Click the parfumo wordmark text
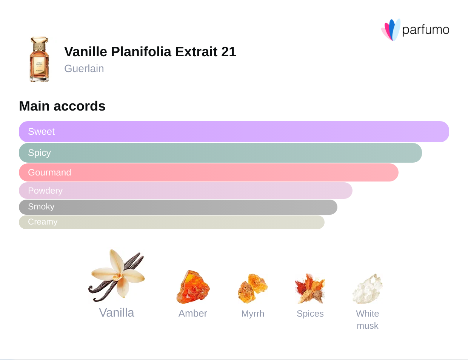 (426, 30)
